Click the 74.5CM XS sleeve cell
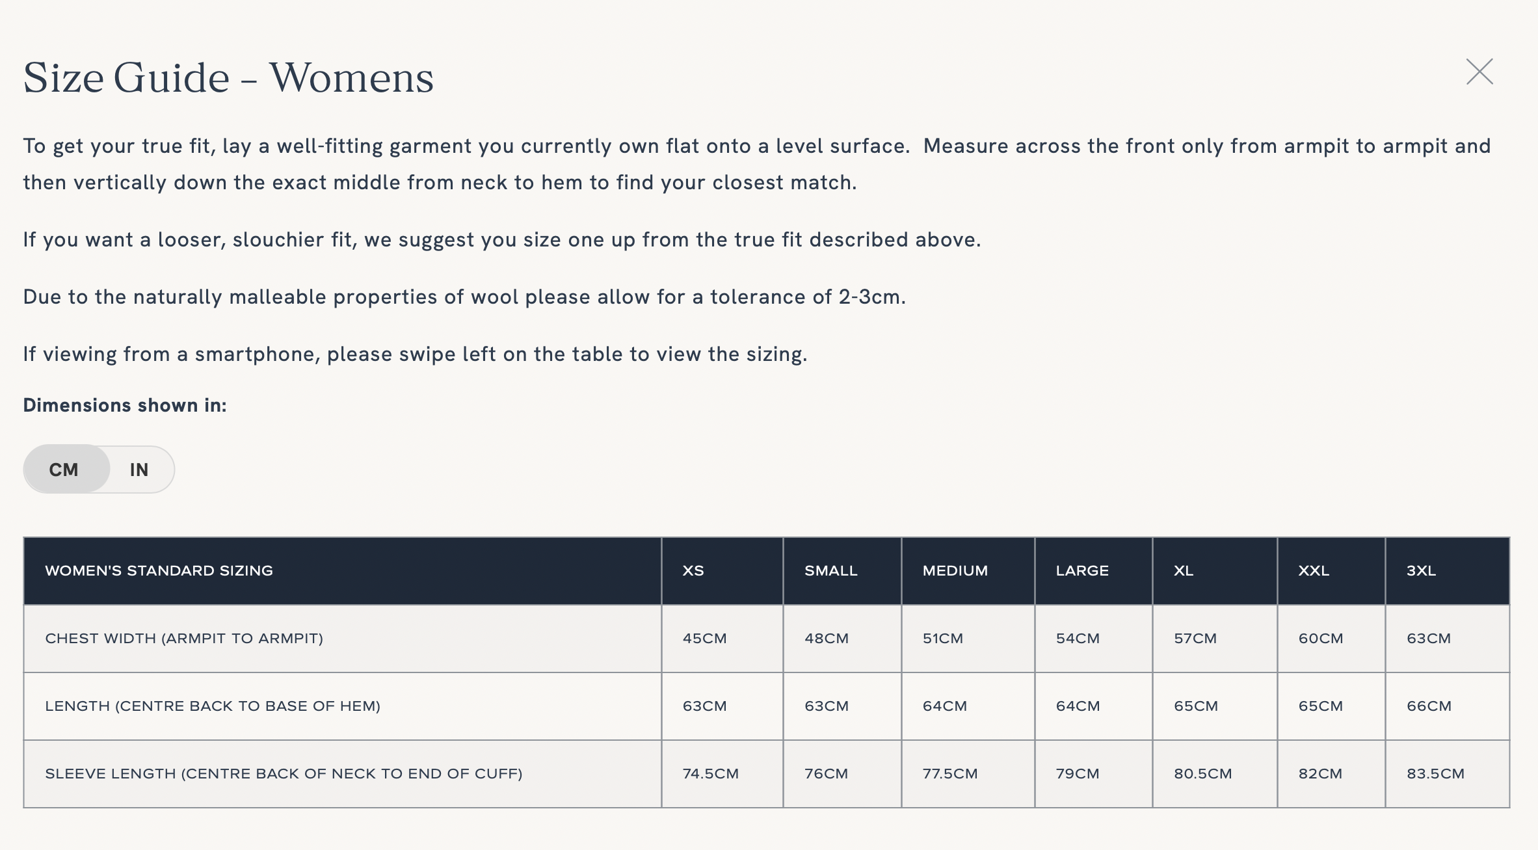Screen dimensions: 1538x850 pos(710,774)
